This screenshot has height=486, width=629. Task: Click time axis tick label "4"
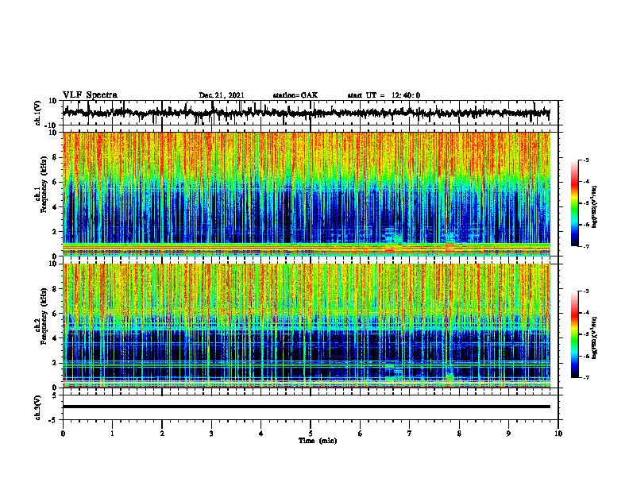(x=261, y=434)
